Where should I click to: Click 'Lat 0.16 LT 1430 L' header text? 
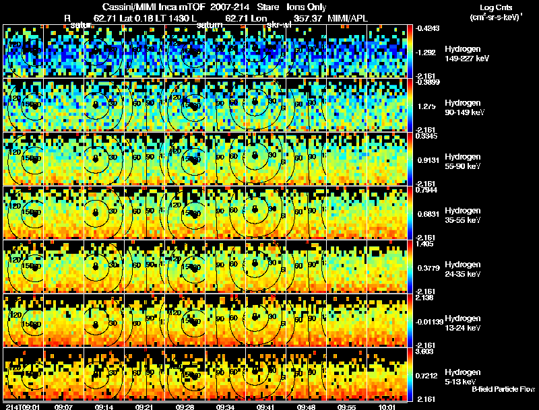pos(158,19)
